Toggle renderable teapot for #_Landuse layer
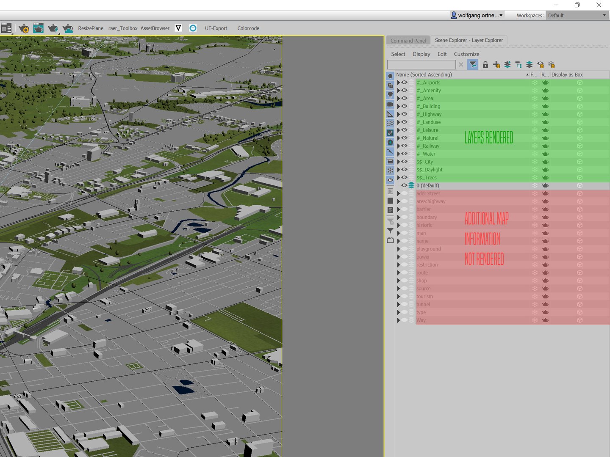This screenshot has height=457, width=610. pyautogui.click(x=545, y=122)
